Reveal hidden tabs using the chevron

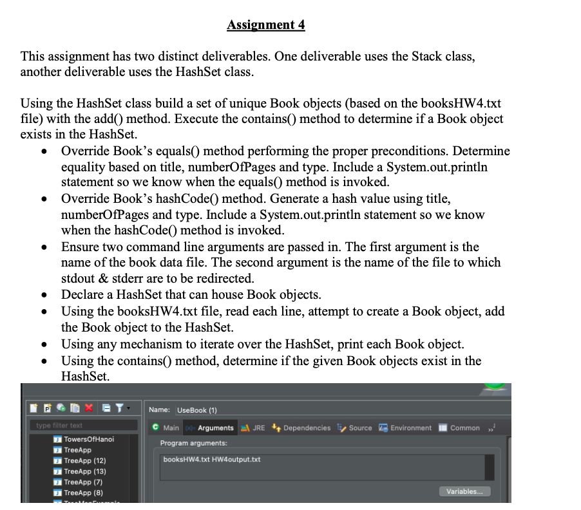[490, 428]
